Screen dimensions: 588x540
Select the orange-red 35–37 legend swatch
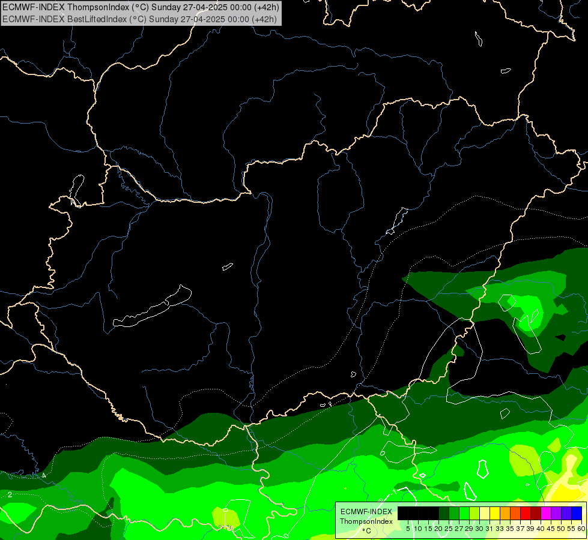pos(515,513)
